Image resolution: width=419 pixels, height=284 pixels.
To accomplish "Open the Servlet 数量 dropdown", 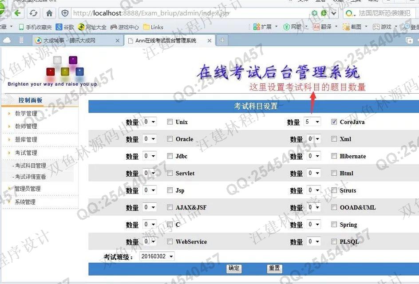I will coord(150,173).
